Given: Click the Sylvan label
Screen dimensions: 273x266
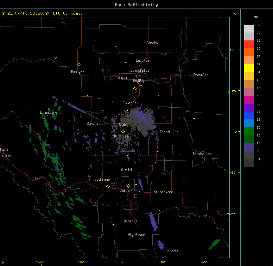Looking at the screenshot, I should [124, 77].
